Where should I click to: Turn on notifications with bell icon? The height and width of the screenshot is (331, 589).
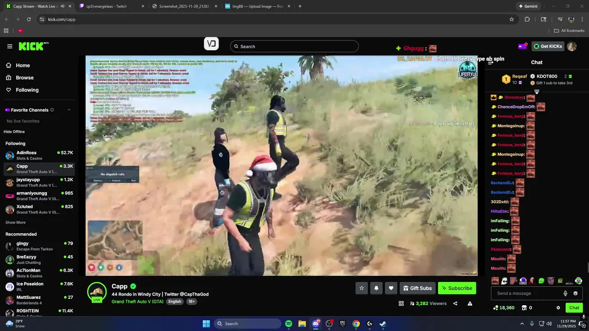[x=376, y=288]
